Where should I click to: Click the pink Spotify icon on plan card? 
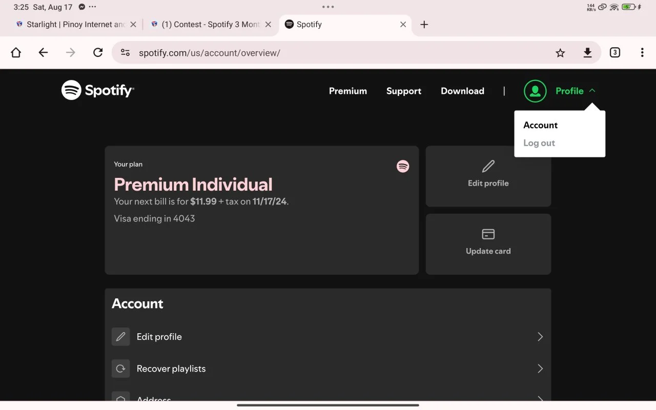pyautogui.click(x=403, y=166)
